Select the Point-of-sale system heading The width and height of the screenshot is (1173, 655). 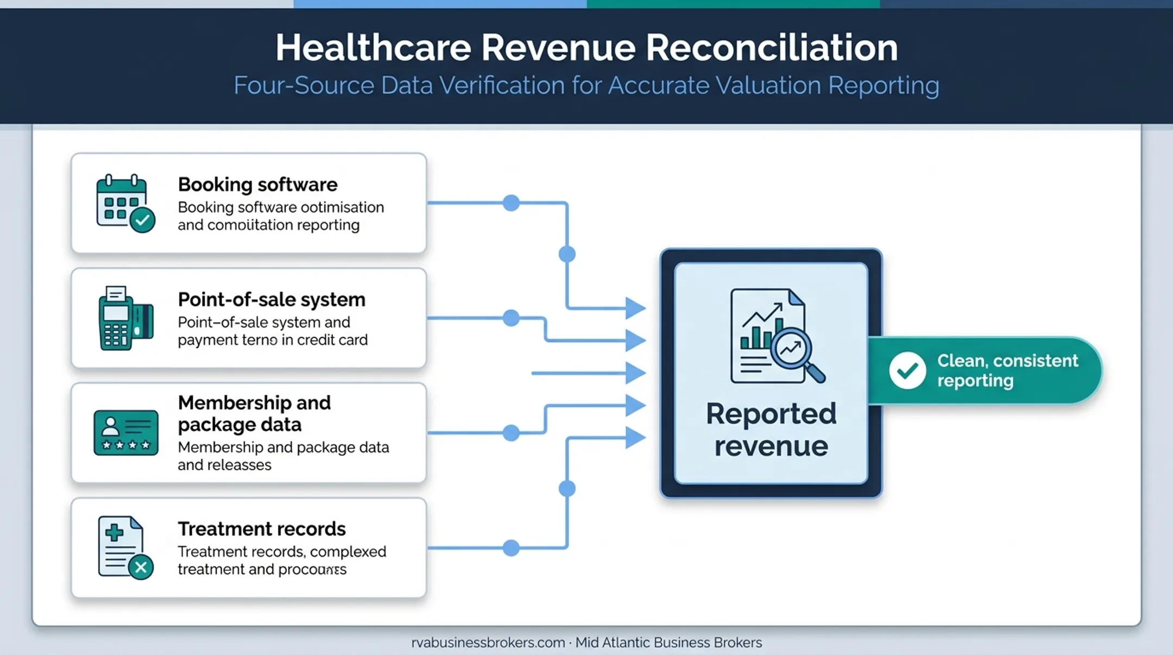click(272, 299)
